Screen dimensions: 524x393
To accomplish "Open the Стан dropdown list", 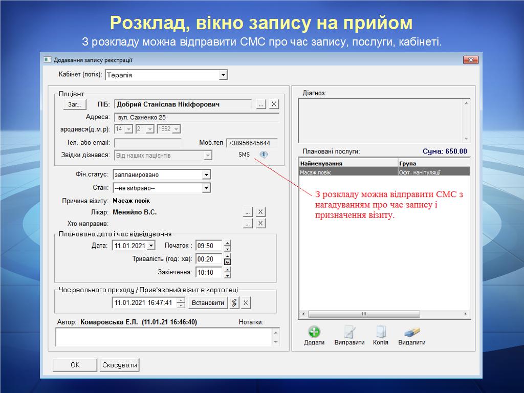I will point(206,188).
